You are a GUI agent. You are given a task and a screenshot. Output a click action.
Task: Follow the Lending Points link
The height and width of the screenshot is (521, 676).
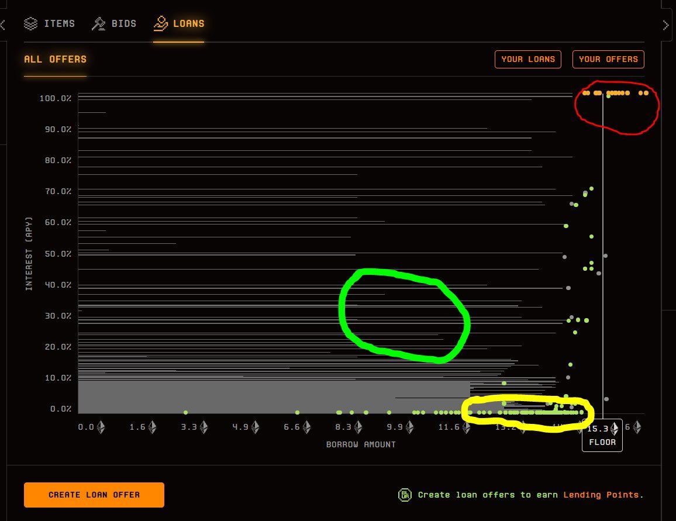pos(601,495)
